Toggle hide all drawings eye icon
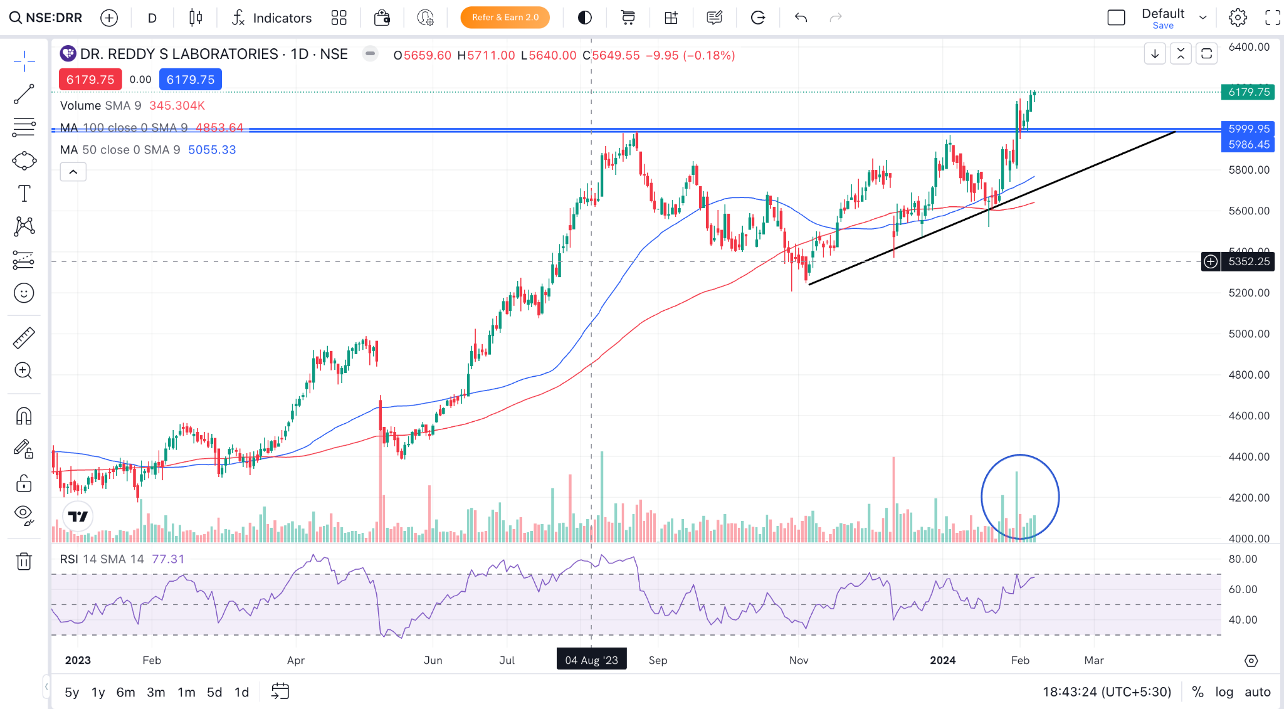This screenshot has height=709, width=1284. (x=24, y=515)
